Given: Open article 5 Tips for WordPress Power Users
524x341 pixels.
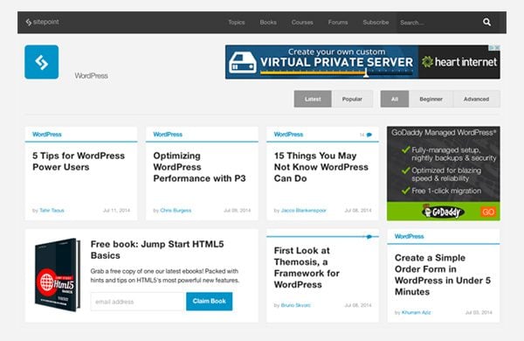Looking at the screenshot, I should (x=79, y=161).
